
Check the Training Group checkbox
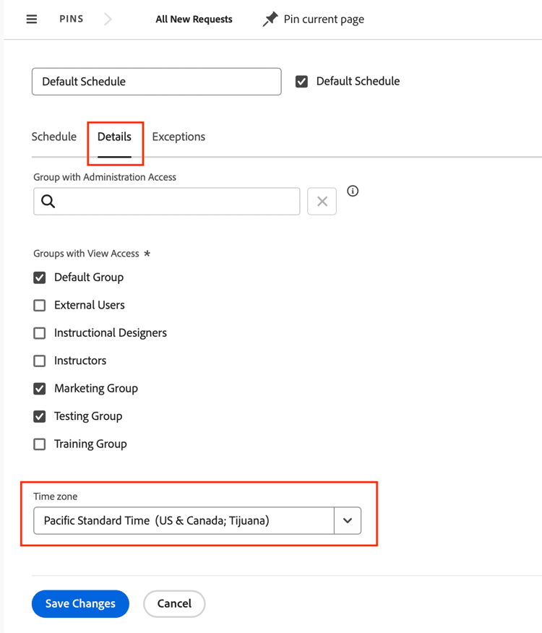[x=40, y=444]
